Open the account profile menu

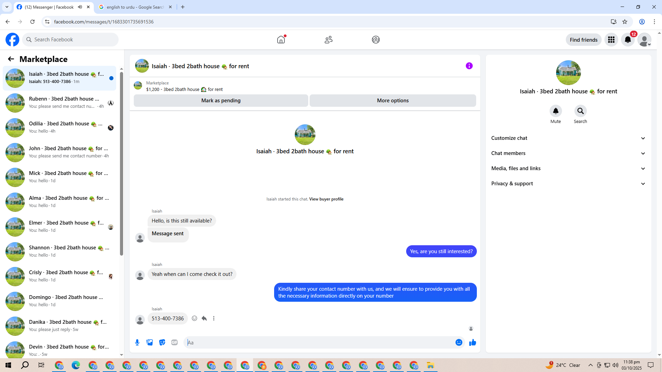click(644, 40)
